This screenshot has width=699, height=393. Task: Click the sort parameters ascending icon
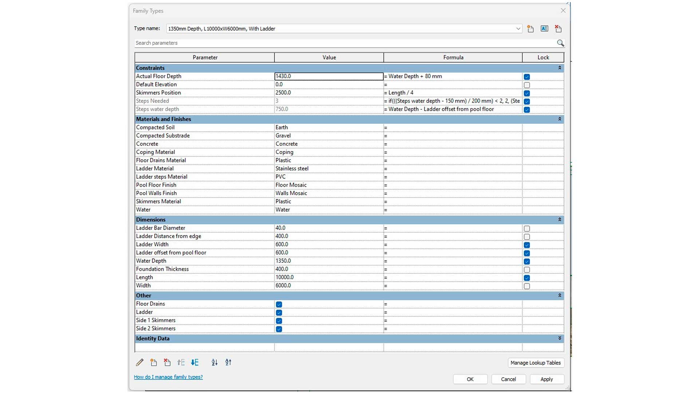(x=214, y=362)
